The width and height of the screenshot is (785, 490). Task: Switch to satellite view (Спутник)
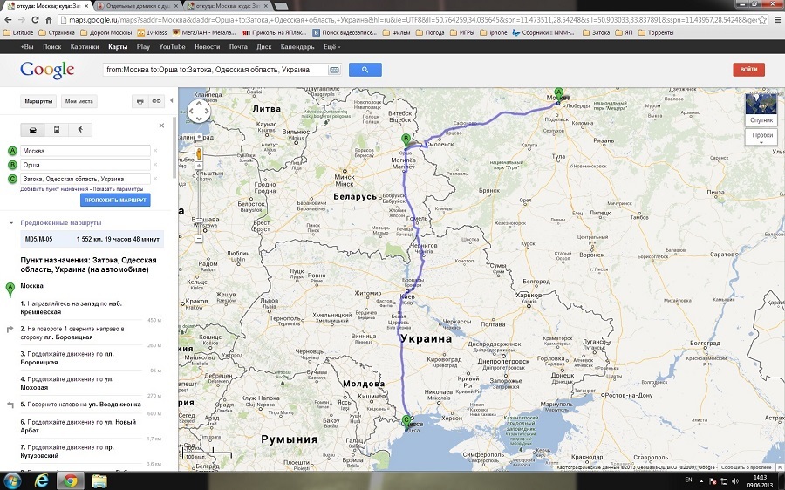click(x=761, y=110)
